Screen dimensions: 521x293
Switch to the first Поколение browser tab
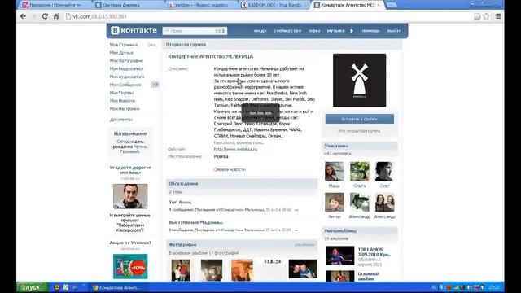coord(55,5)
